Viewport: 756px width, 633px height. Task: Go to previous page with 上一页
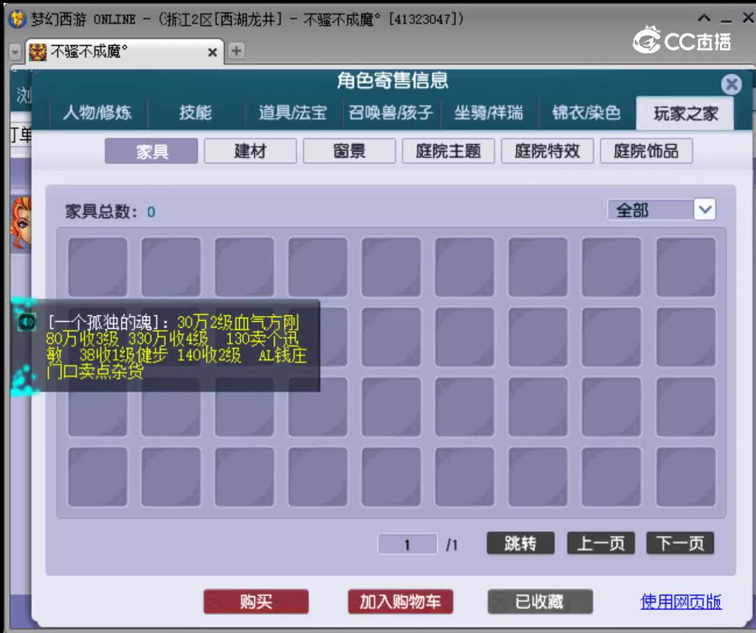[x=601, y=543]
